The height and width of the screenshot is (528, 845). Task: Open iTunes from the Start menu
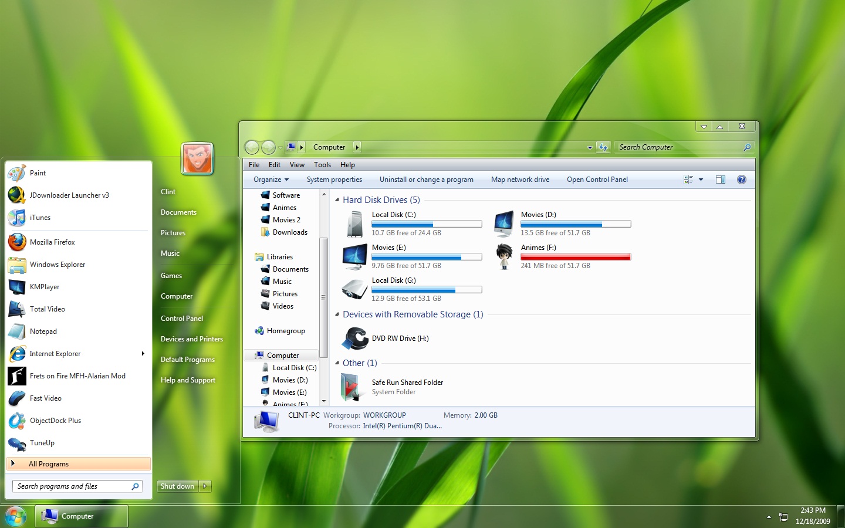coord(40,218)
